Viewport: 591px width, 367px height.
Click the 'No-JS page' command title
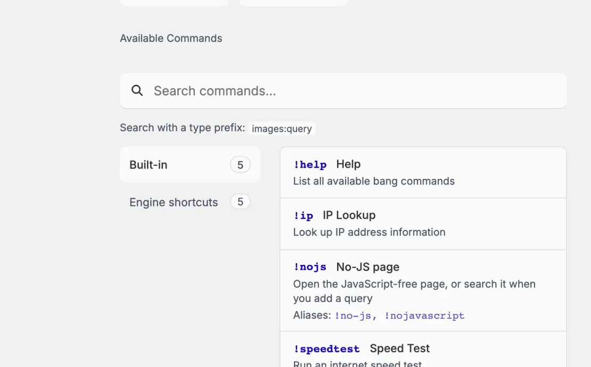click(368, 267)
